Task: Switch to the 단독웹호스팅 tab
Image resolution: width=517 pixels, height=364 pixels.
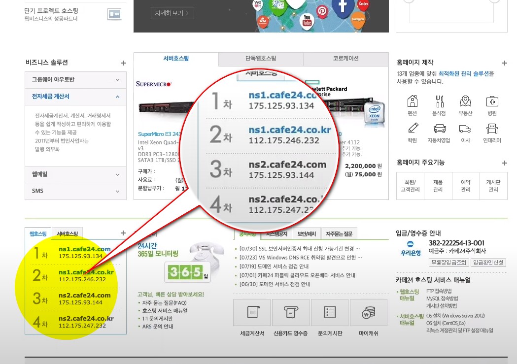Action: [x=261, y=59]
